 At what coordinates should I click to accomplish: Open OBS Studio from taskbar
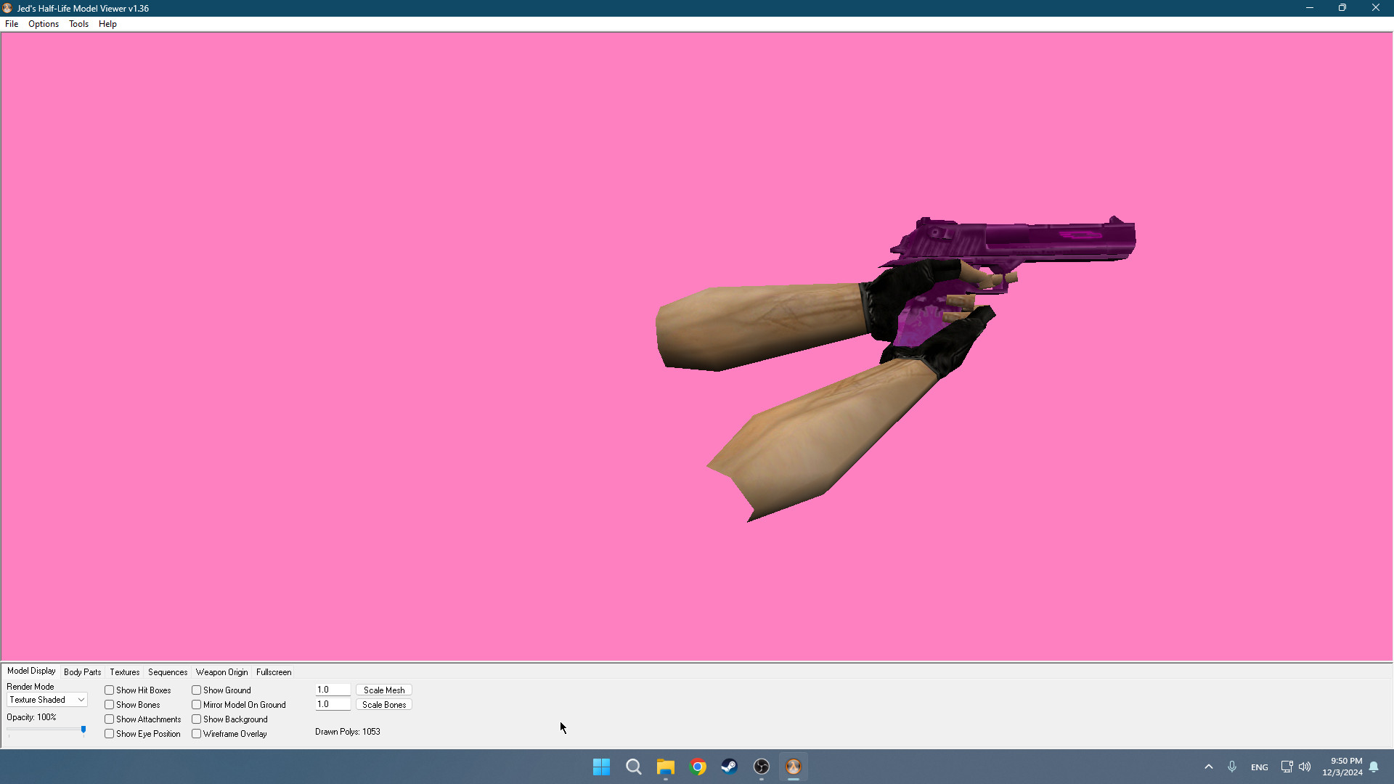[762, 767]
